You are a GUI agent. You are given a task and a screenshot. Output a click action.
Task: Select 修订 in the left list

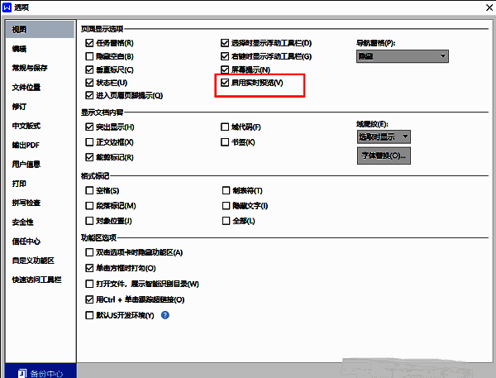19,107
